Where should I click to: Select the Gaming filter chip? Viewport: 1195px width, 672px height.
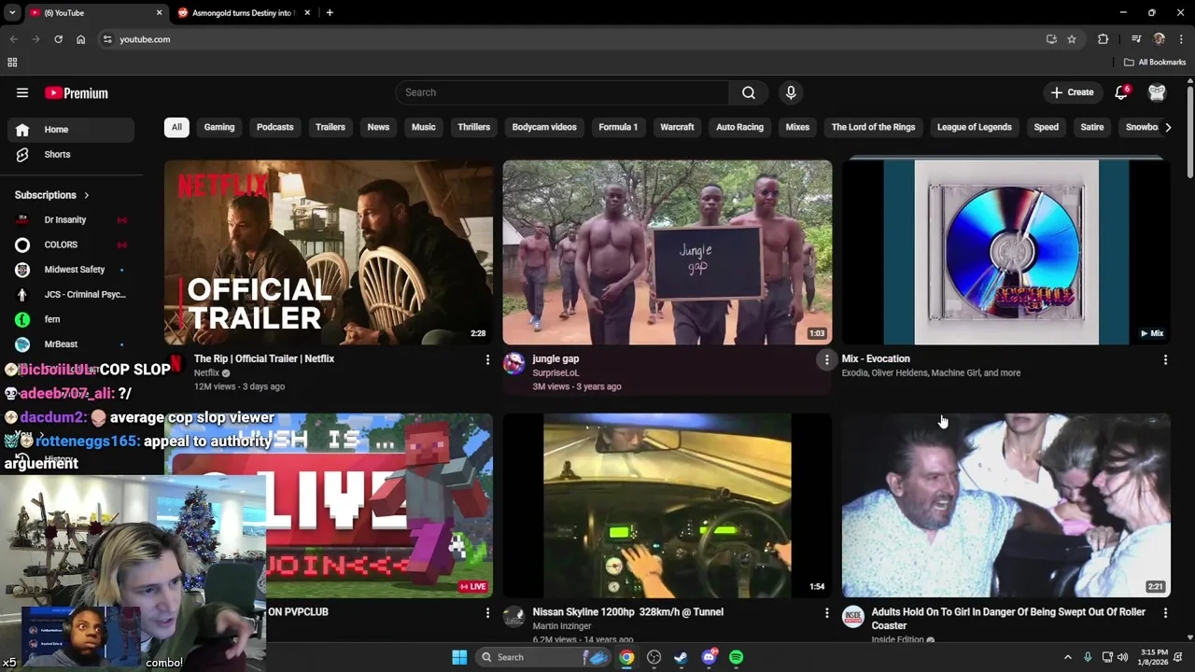point(219,127)
